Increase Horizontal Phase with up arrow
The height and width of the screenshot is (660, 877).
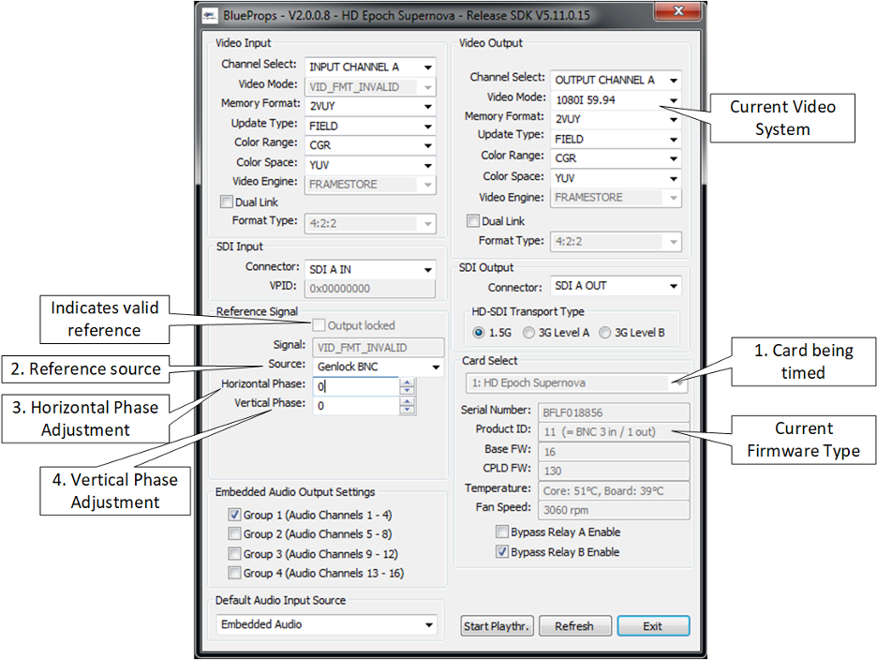[408, 382]
